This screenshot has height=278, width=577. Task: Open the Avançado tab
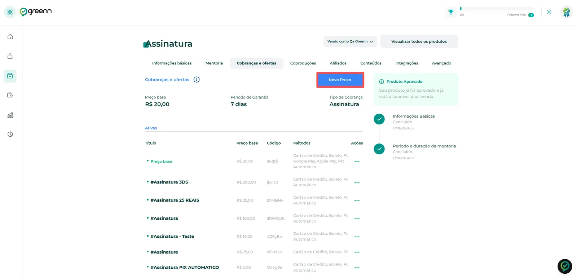pyautogui.click(x=441, y=63)
